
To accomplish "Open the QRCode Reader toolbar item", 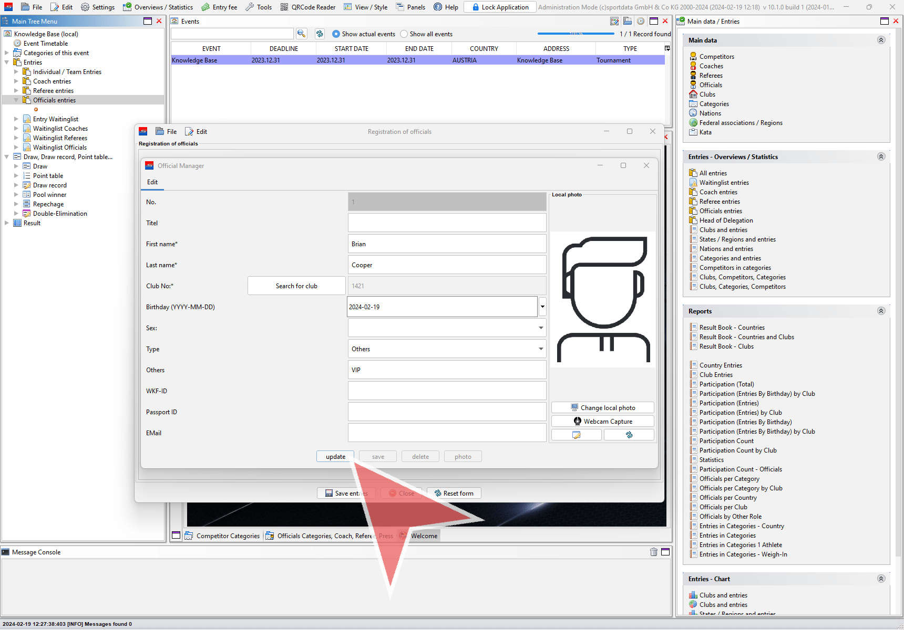I will tap(308, 7).
